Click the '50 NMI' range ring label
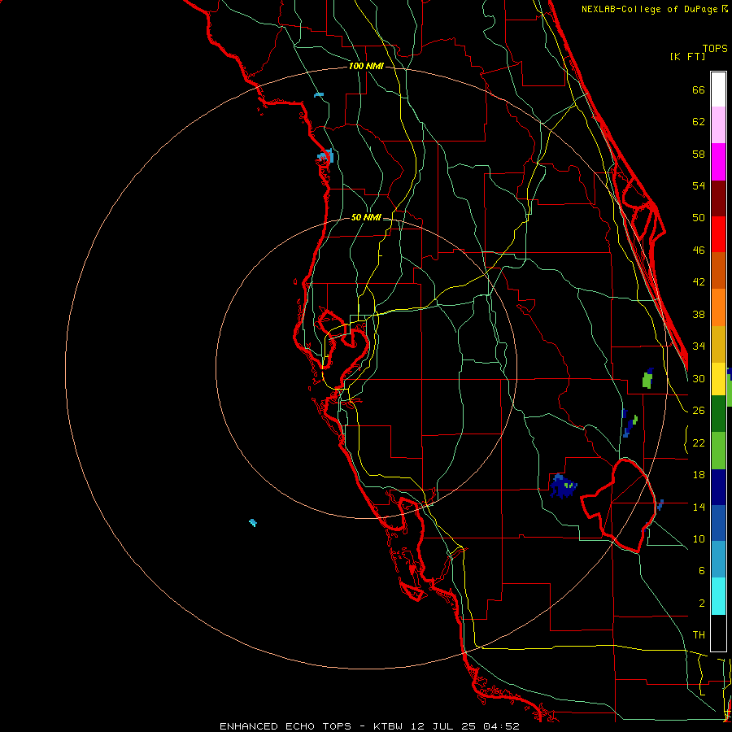 [x=366, y=217]
